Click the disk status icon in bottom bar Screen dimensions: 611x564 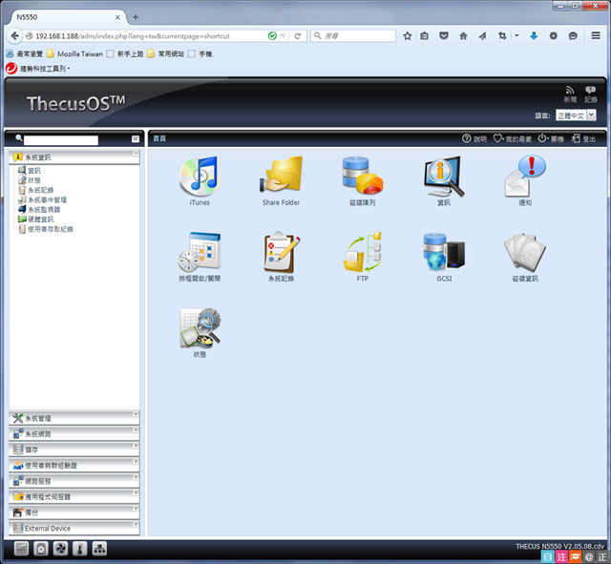[x=41, y=549]
